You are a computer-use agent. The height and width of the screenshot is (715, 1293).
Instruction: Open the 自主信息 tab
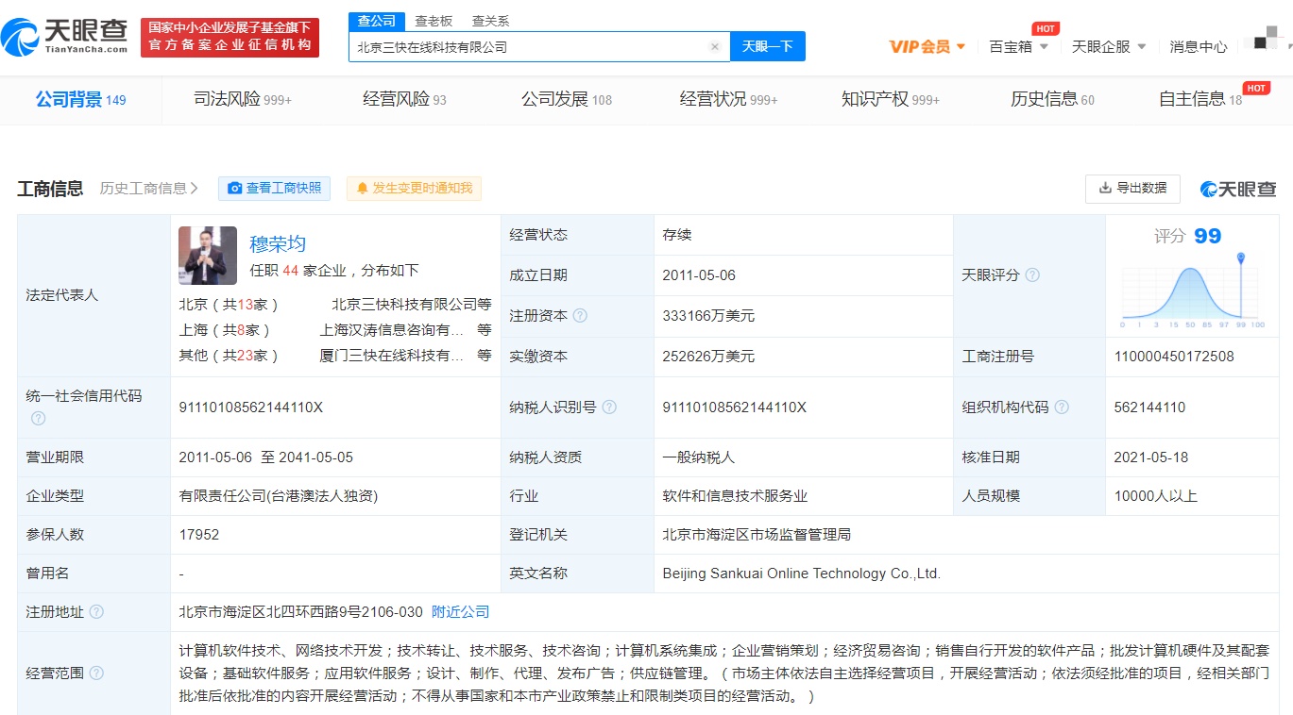(1200, 99)
